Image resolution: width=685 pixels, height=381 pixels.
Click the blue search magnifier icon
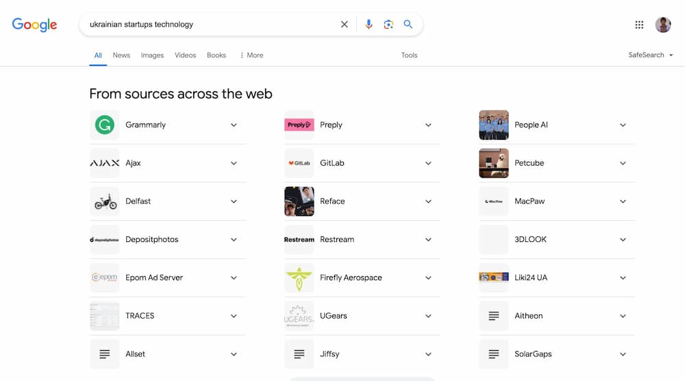(x=408, y=25)
